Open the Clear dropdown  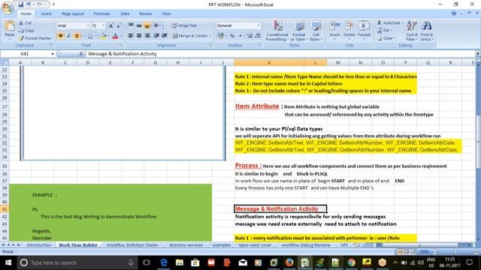(386, 38)
